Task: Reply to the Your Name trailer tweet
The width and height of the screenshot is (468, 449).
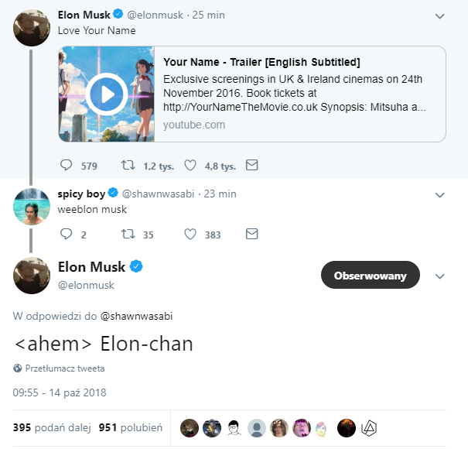Action: 67,165
